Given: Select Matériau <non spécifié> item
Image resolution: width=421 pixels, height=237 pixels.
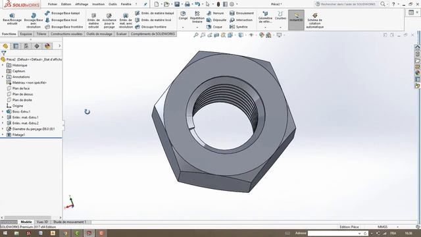Looking at the screenshot, I should click(29, 83).
